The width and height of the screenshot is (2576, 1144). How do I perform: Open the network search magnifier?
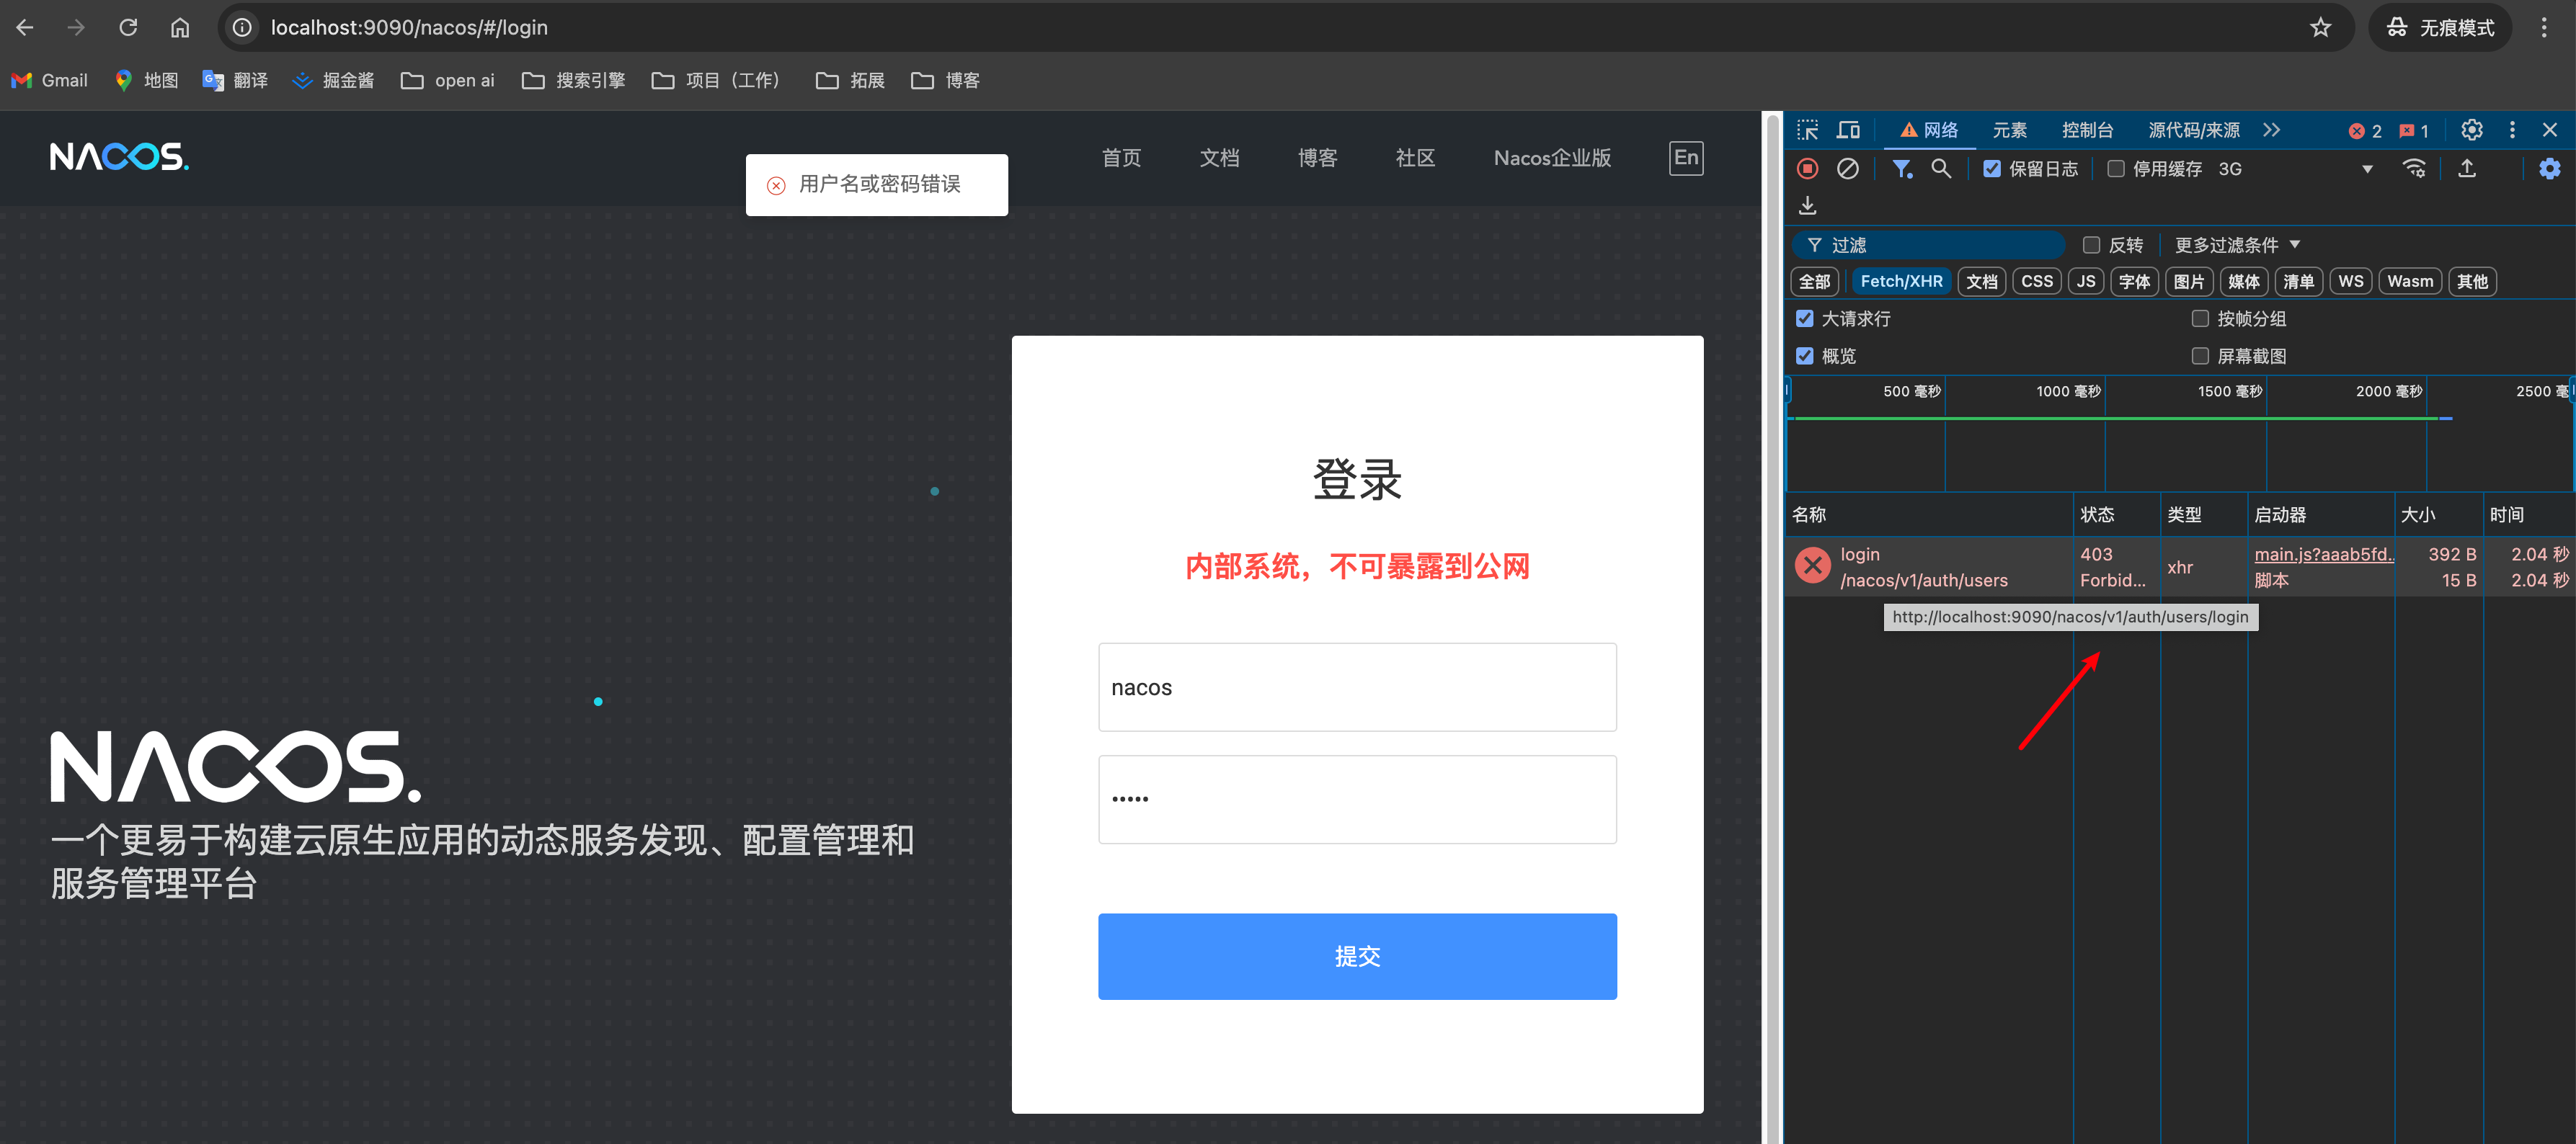tap(1940, 169)
